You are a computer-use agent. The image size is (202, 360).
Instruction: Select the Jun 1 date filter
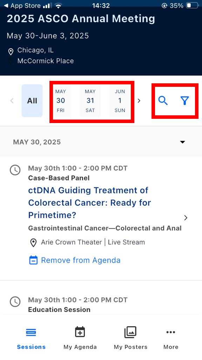tap(120, 101)
